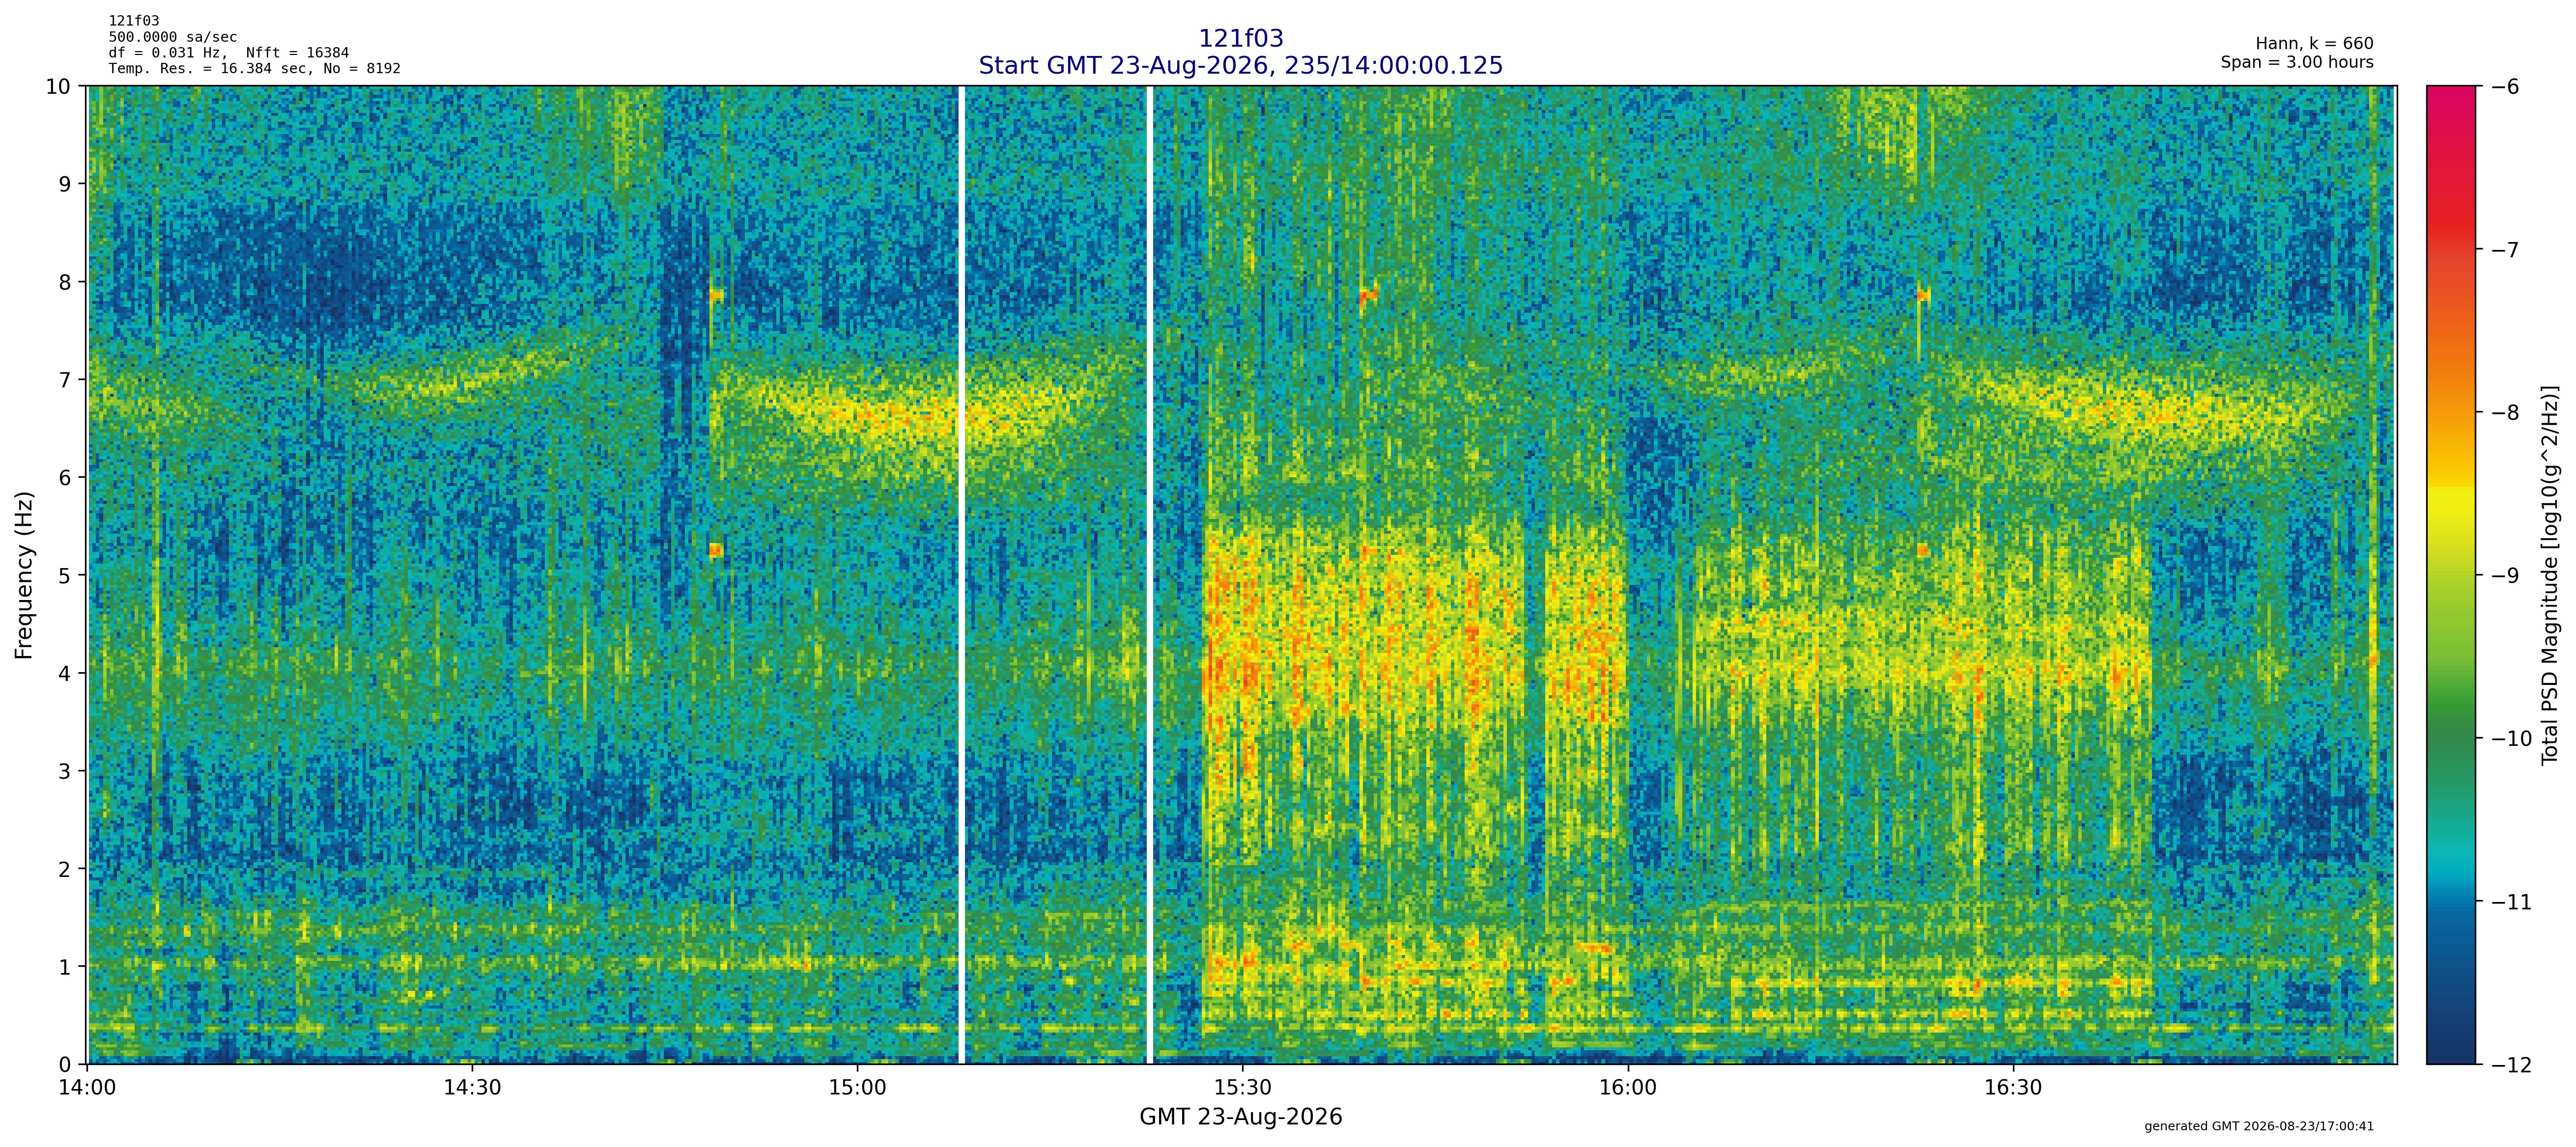The width and height of the screenshot is (2576, 1147).
Task: Click the colorbar tick label "−10"
Action: coord(2511,739)
